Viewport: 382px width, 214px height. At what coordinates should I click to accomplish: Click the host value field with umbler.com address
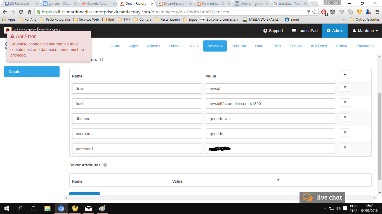tap(270, 104)
